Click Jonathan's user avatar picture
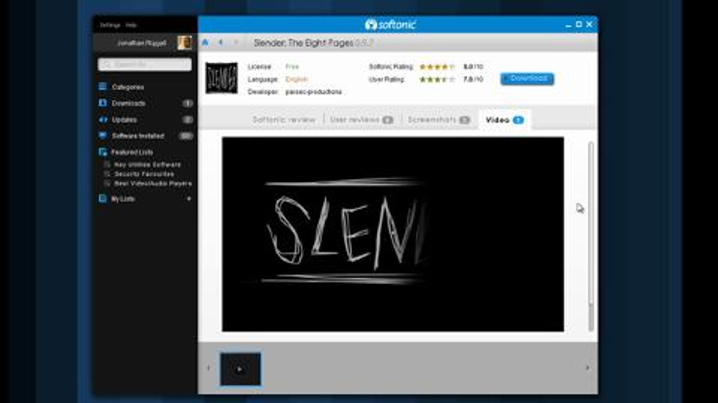The height and width of the screenshot is (403, 718). [x=184, y=43]
